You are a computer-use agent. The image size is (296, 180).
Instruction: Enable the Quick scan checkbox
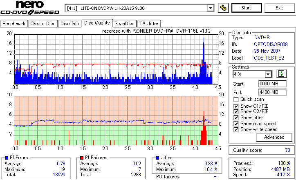click(236, 99)
